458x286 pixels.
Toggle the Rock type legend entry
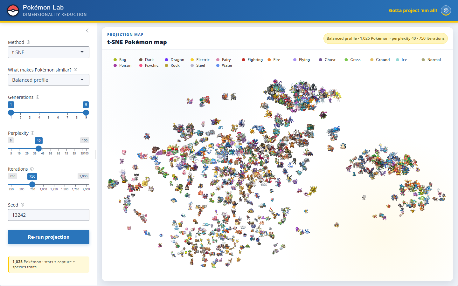coord(172,65)
